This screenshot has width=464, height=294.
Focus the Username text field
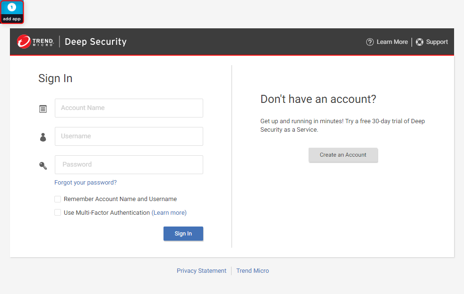[x=129, y=136]
